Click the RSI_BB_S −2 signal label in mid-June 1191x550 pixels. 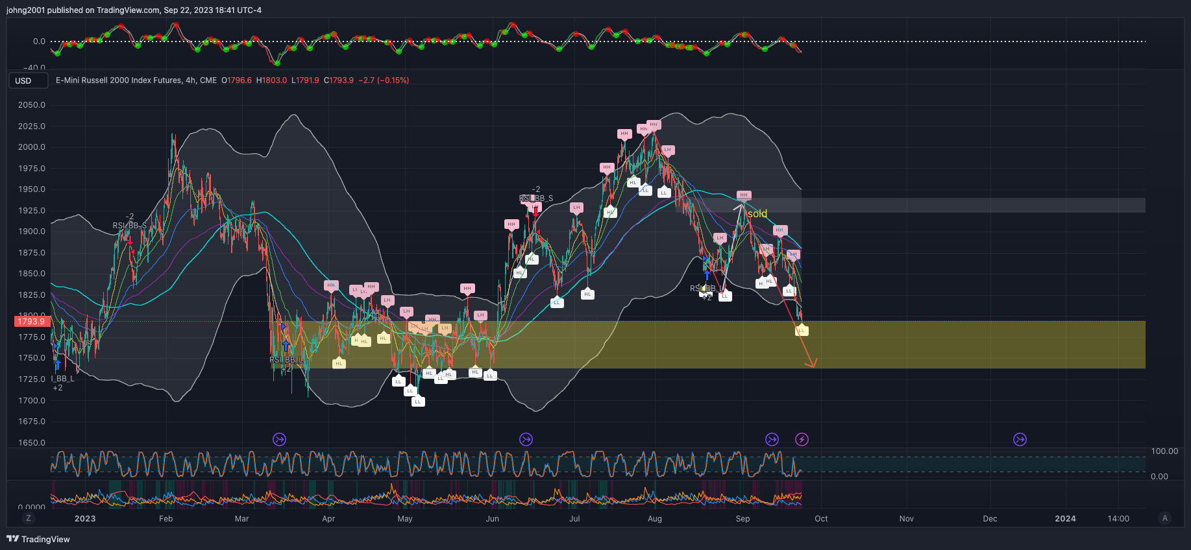pyautogui.click(x=536, y=195)
